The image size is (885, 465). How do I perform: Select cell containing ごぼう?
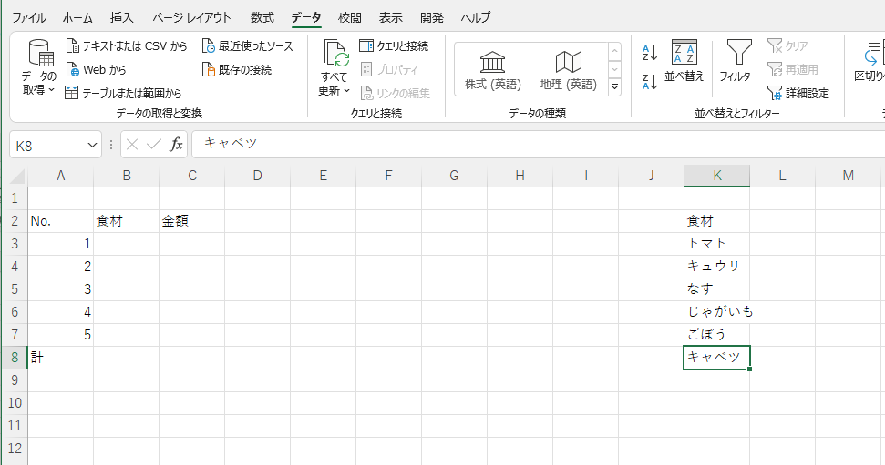tap(716, 335)
